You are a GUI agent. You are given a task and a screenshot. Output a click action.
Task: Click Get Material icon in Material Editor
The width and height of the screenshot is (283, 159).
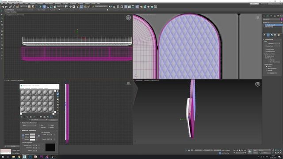pyautogui.click(x=22, y=117)
